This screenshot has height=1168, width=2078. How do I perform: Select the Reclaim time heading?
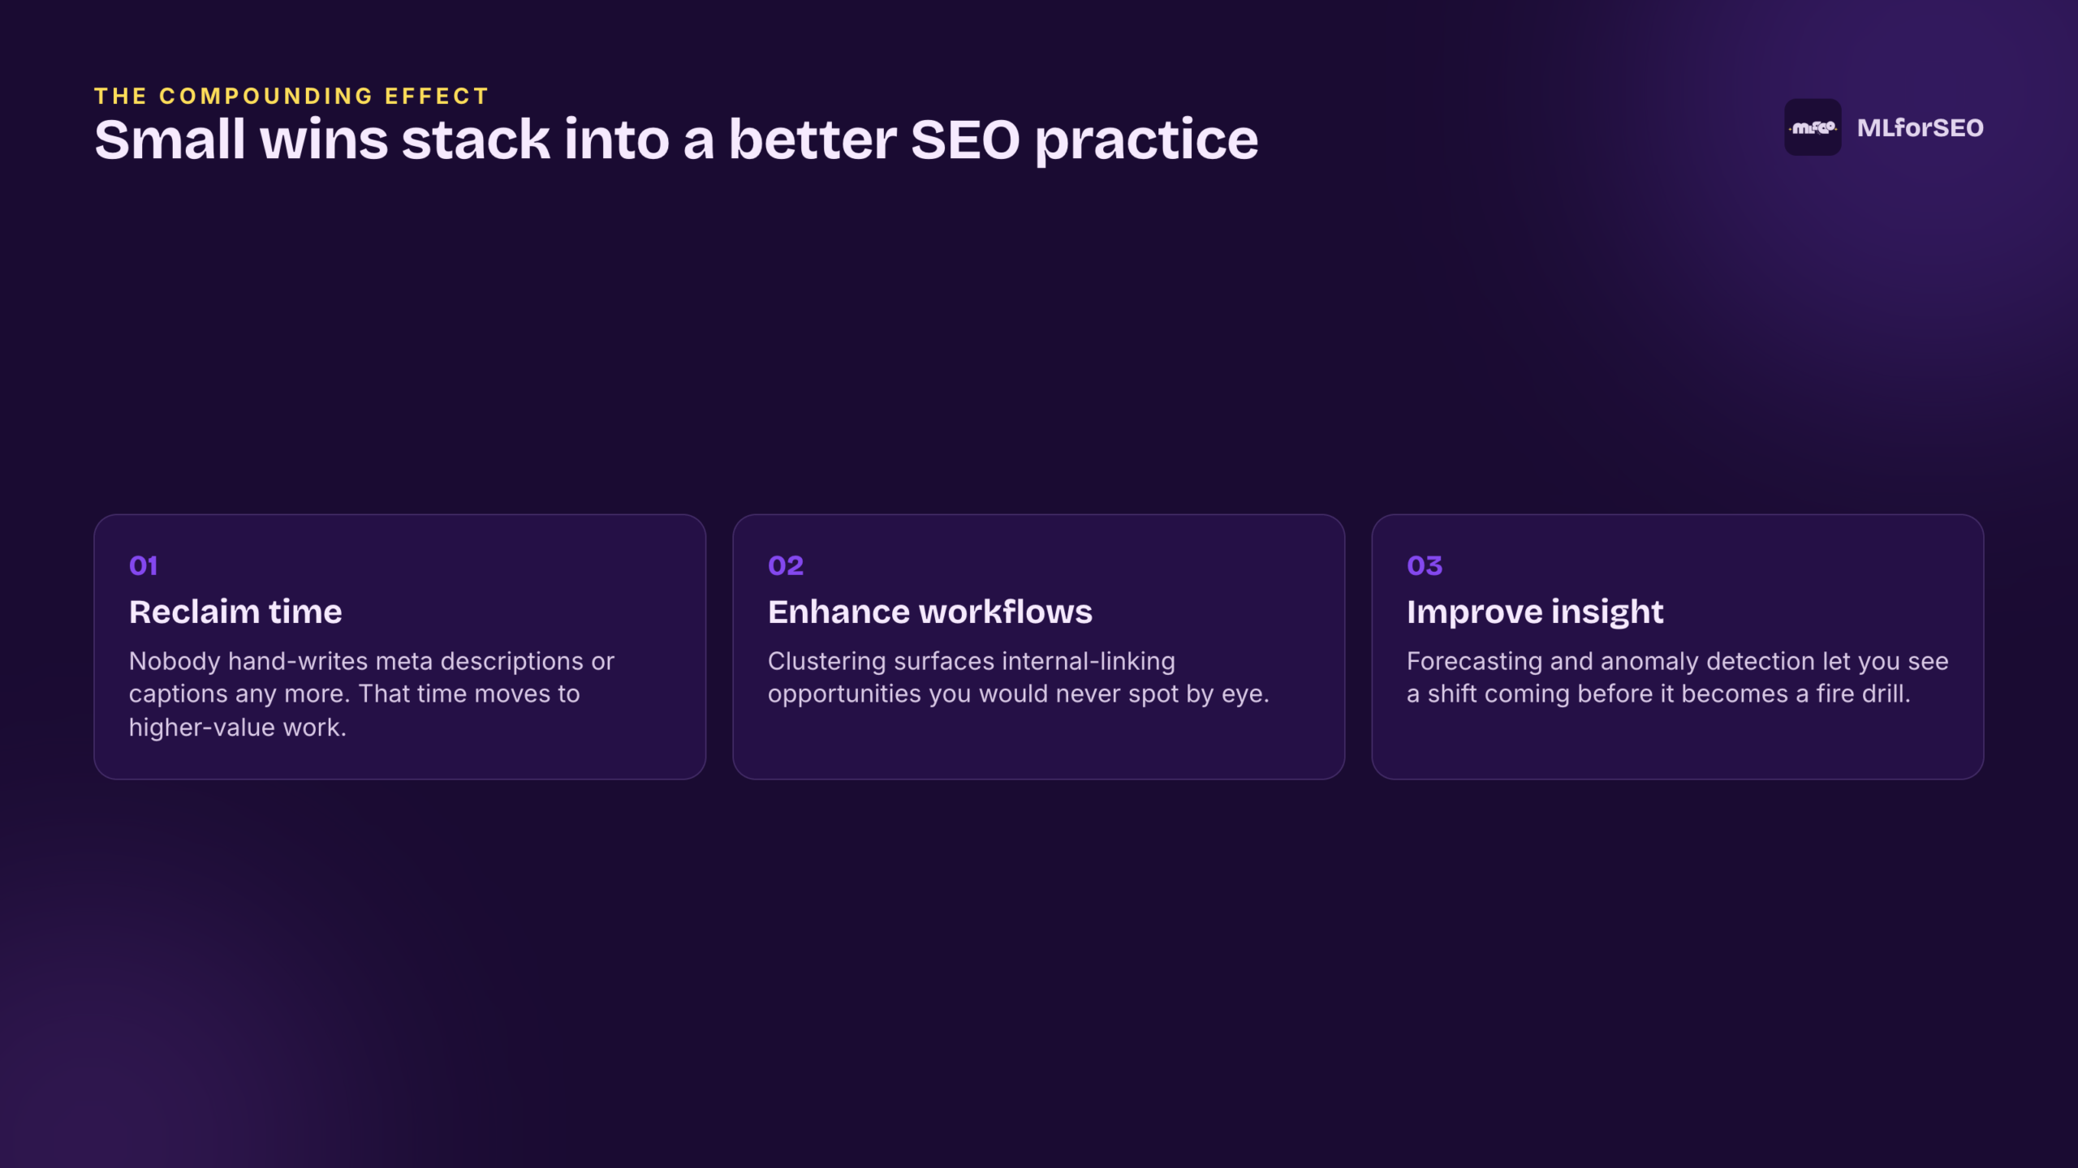coord(235,612)
